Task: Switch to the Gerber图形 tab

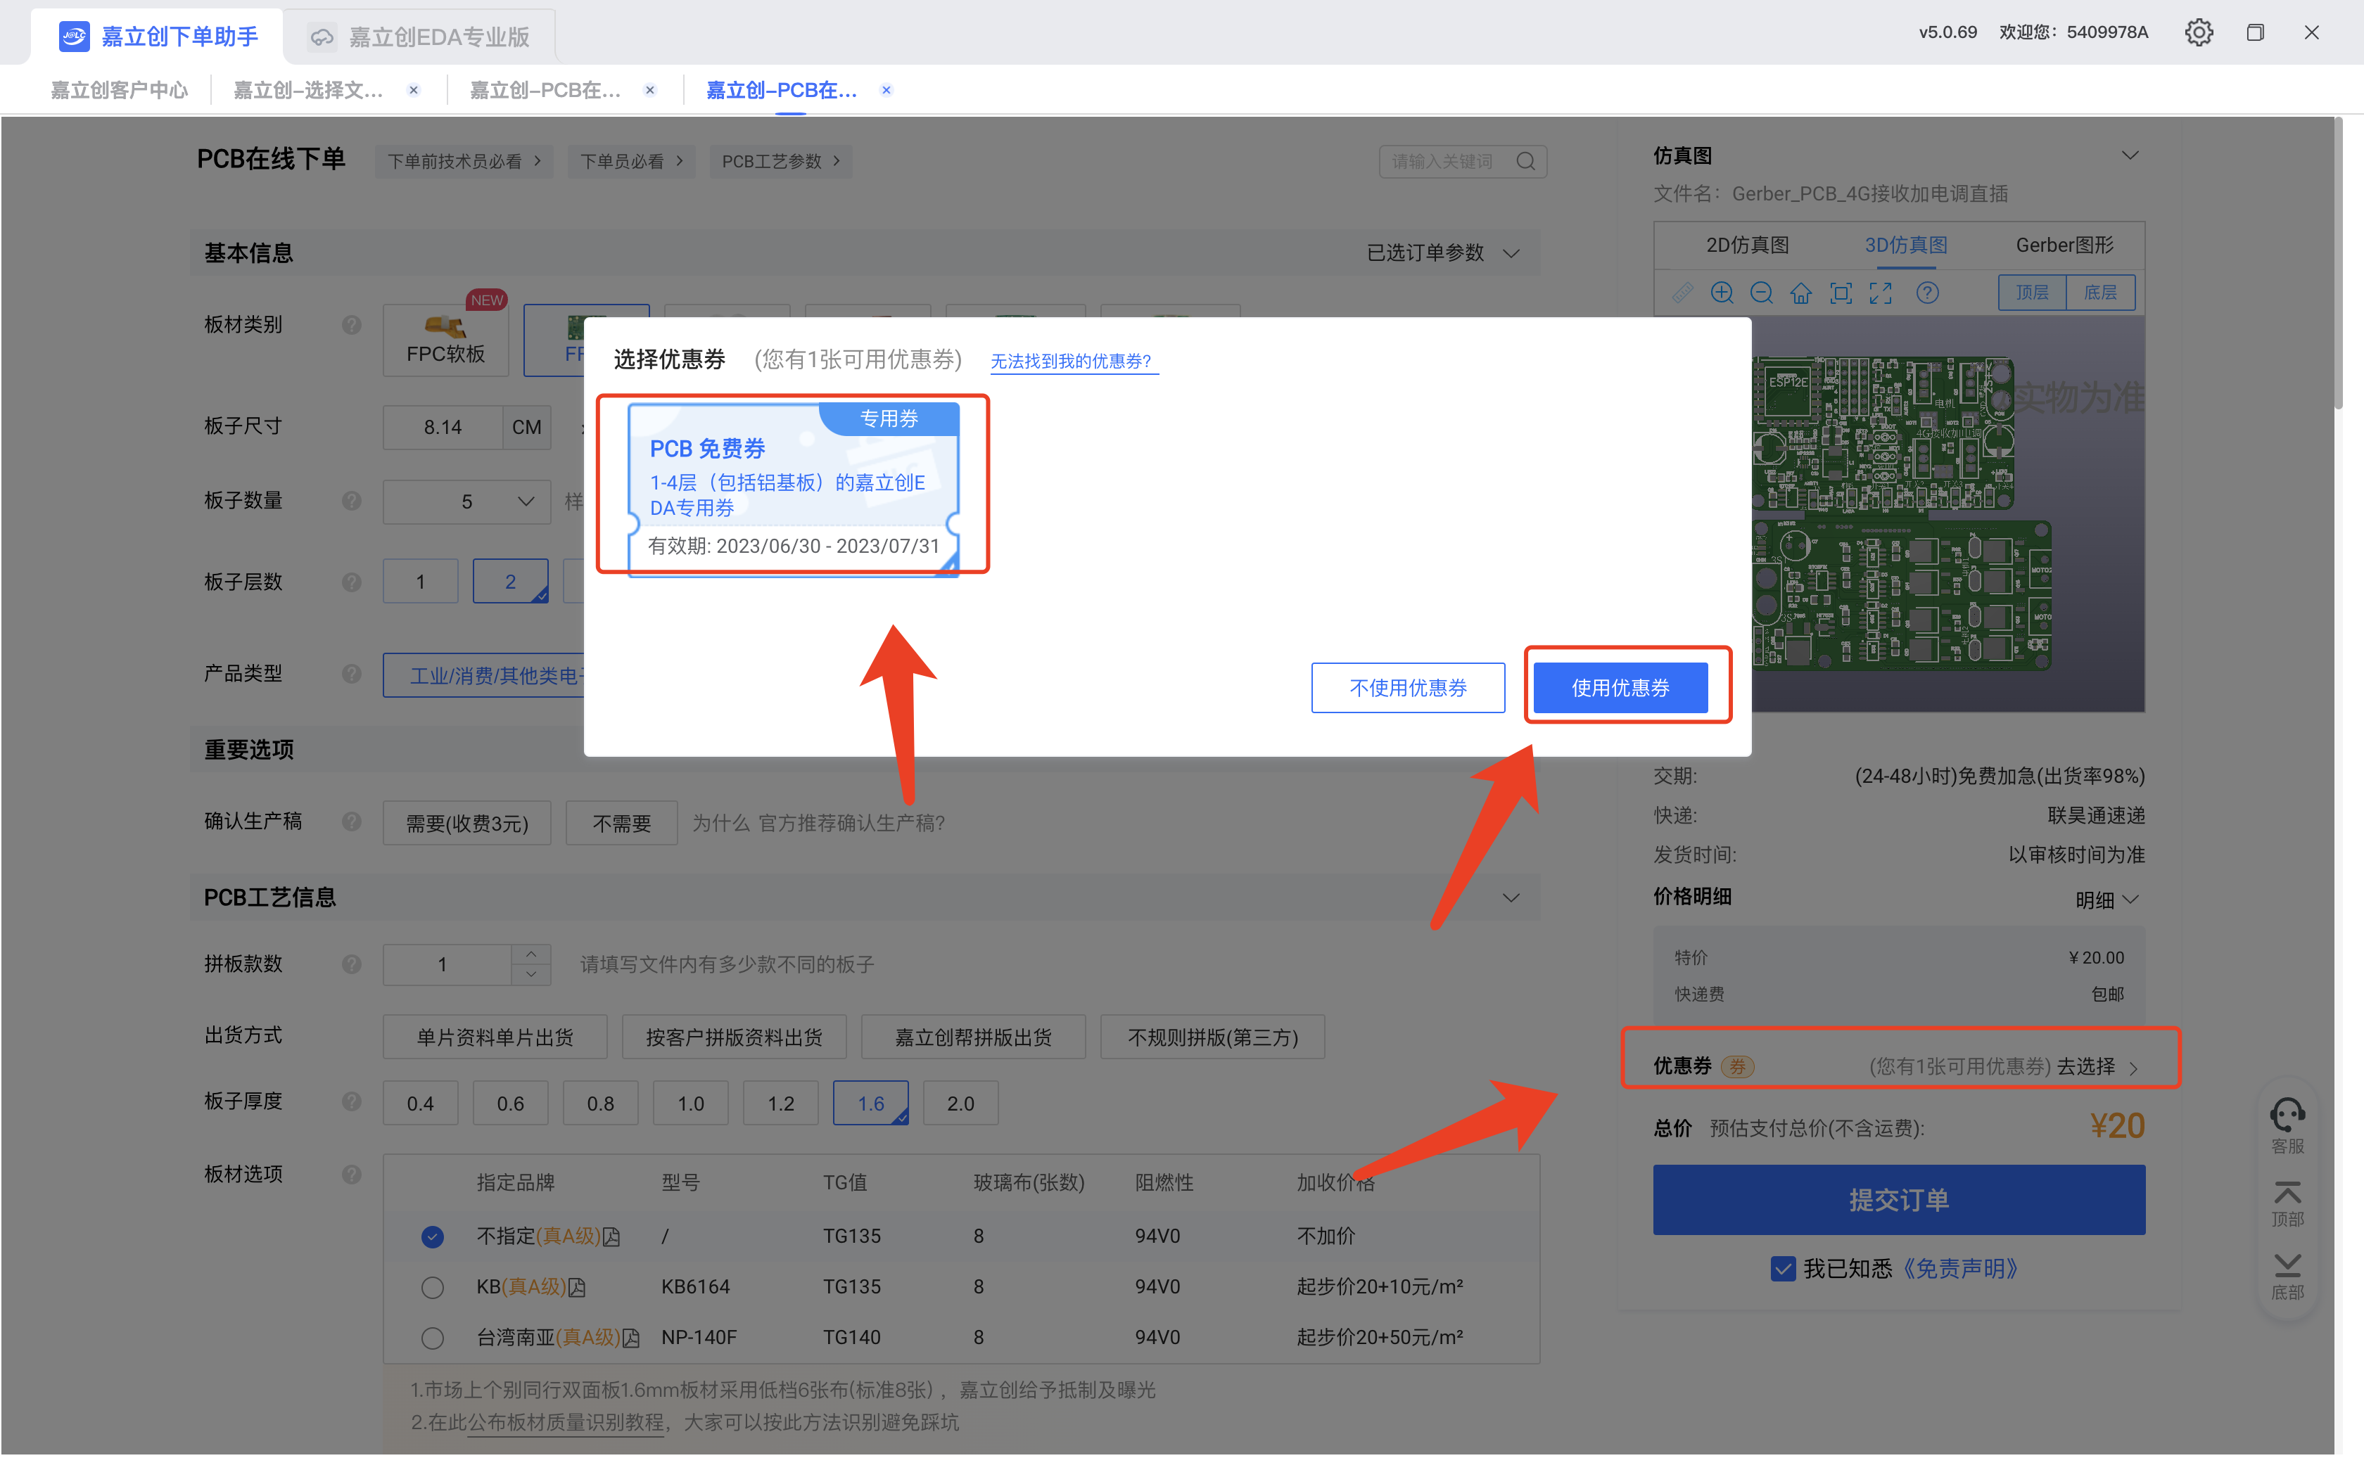Action: [x=2064, y=245]
